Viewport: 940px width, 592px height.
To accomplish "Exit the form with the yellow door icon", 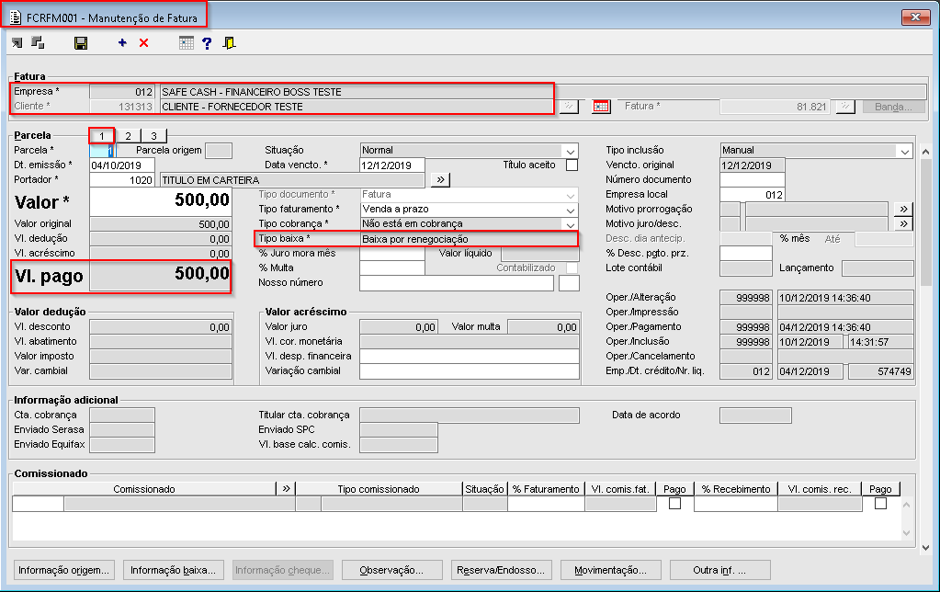I will coord(229,42).
